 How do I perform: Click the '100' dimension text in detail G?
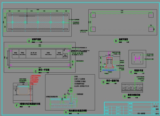point(71,88)
